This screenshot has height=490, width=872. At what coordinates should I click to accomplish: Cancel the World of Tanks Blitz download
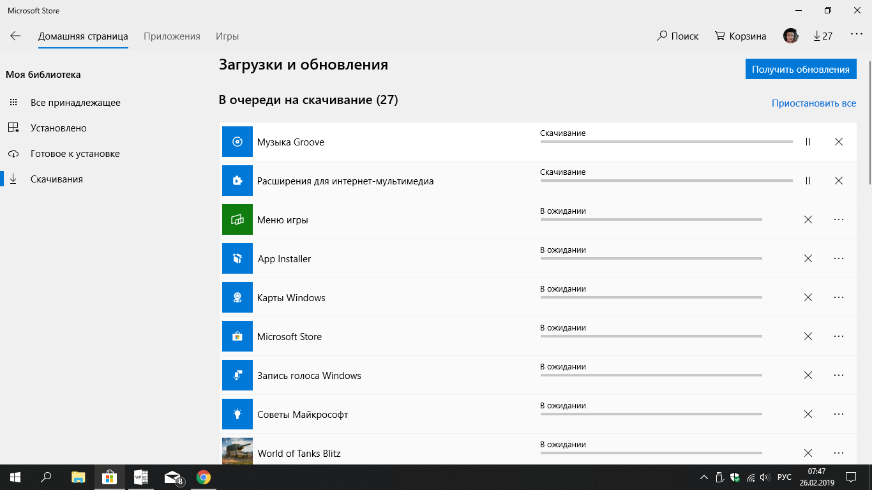808,453
